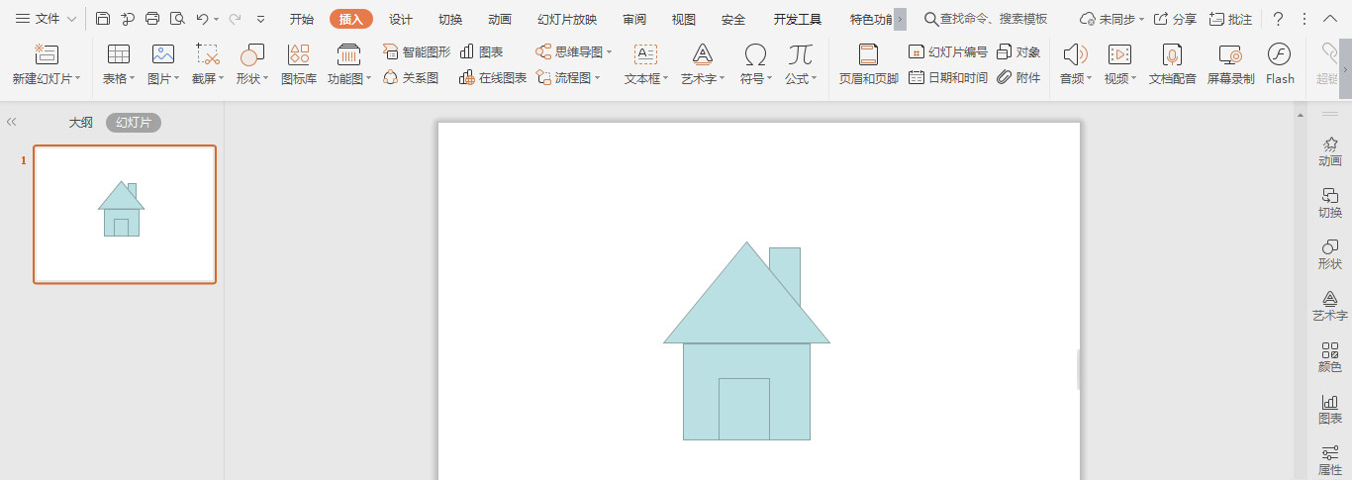Screen dimensions: 1352x480
Task: Insert a 图表 chart from ribbon
Action: [481, 51]
